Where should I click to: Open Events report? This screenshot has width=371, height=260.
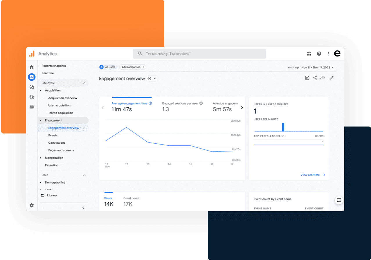[x=53, y=136]
